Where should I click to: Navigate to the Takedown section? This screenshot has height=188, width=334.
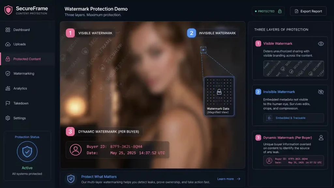coord(27,103)
